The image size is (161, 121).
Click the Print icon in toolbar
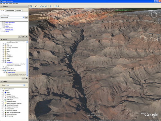click(58, 6)
